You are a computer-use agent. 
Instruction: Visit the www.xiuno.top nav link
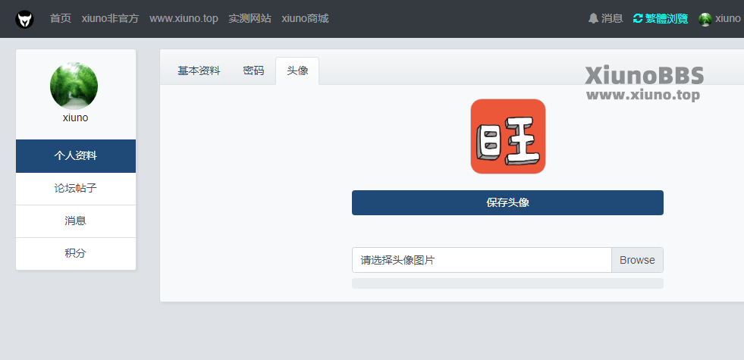coord(184,18)
